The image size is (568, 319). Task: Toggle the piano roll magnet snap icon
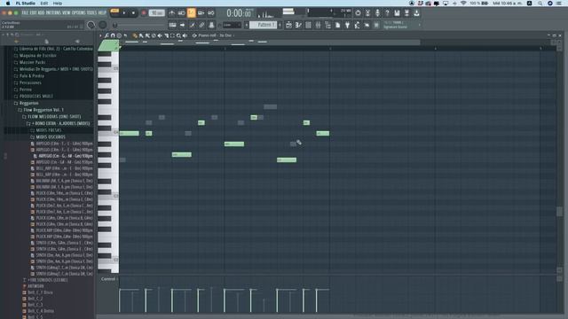pyautogui.click(x=113, y=35)
